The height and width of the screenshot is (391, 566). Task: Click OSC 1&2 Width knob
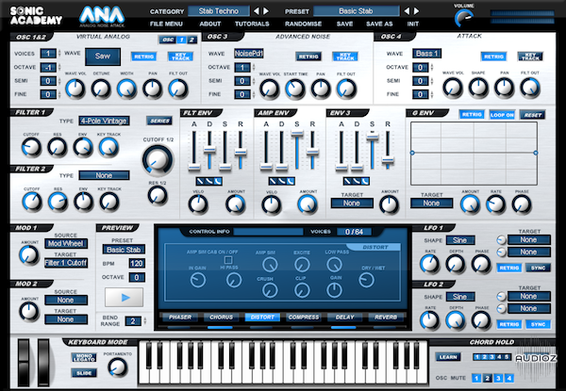point(126,89)
